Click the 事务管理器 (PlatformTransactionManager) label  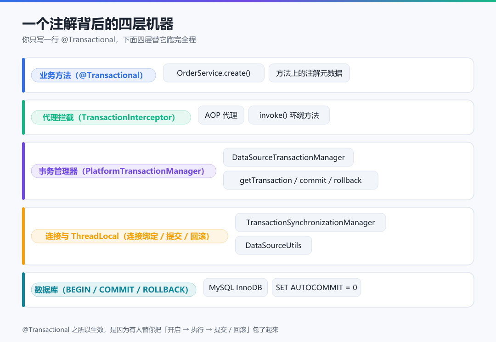pyautogui.click(x=124, y=171)
